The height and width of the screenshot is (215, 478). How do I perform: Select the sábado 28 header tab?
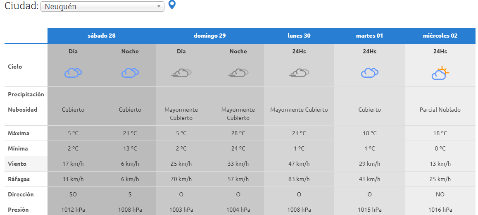coord(102,36)
